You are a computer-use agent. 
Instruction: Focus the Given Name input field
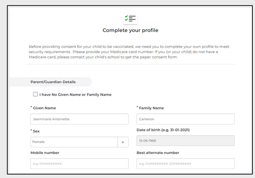click(79, 119)
